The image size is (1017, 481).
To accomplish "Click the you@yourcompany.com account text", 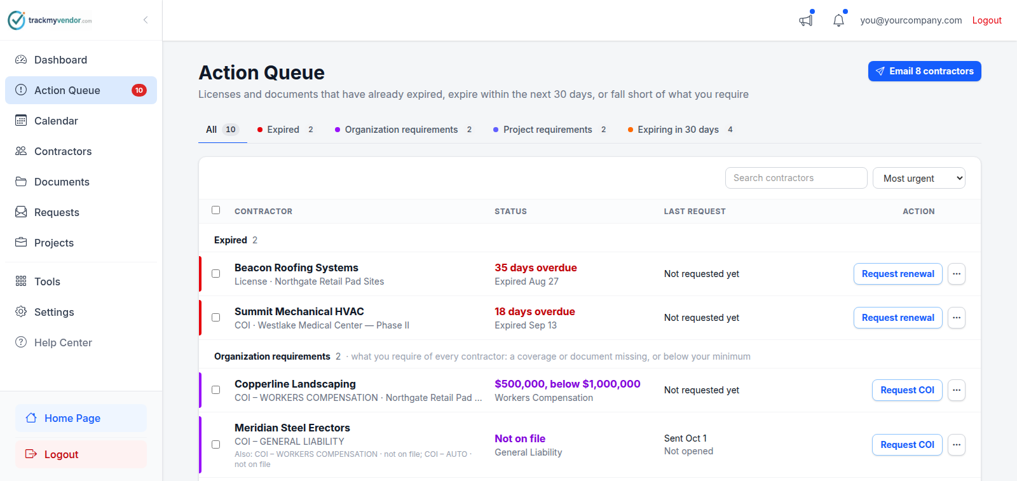I will (911, 20).
